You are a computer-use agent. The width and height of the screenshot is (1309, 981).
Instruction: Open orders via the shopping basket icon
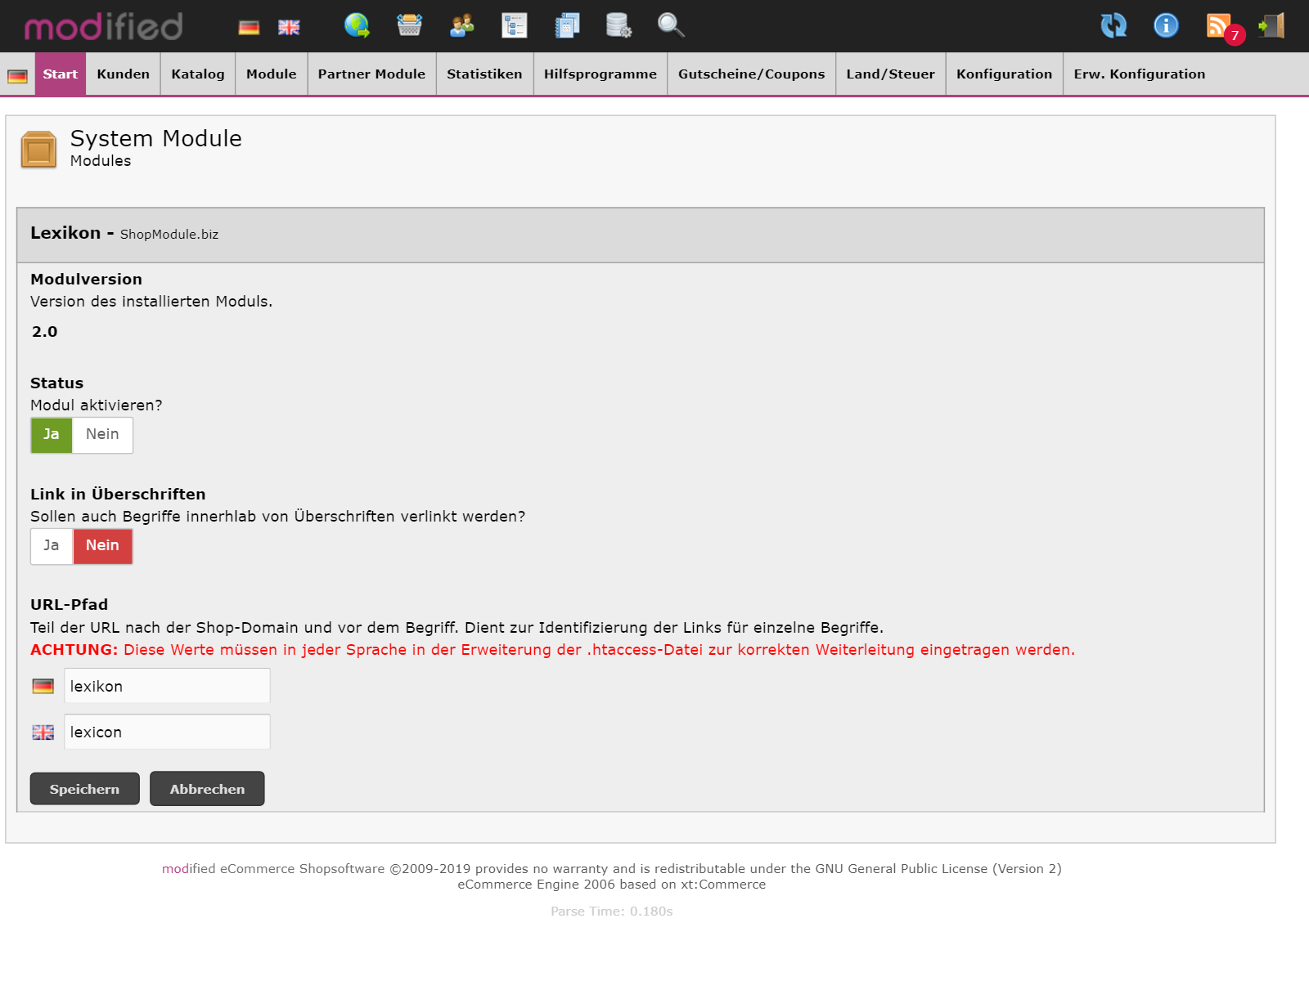point(409,26)
